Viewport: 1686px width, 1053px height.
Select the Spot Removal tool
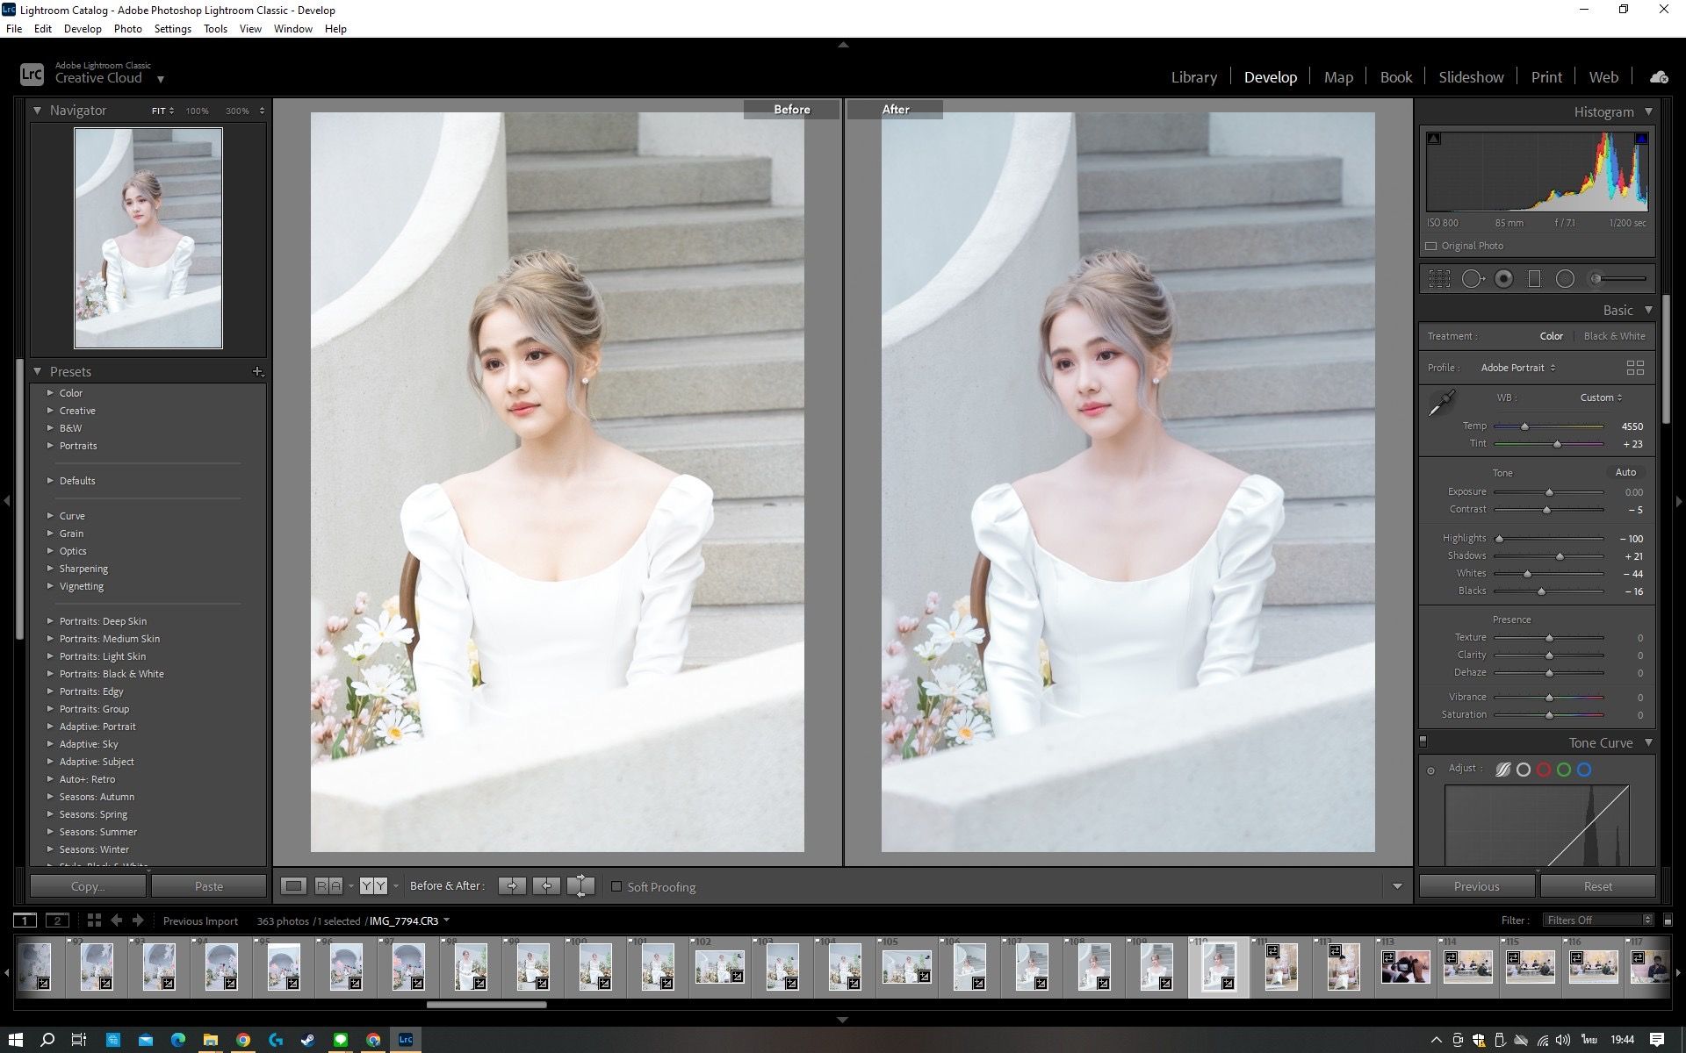(x=1473, y=279)
